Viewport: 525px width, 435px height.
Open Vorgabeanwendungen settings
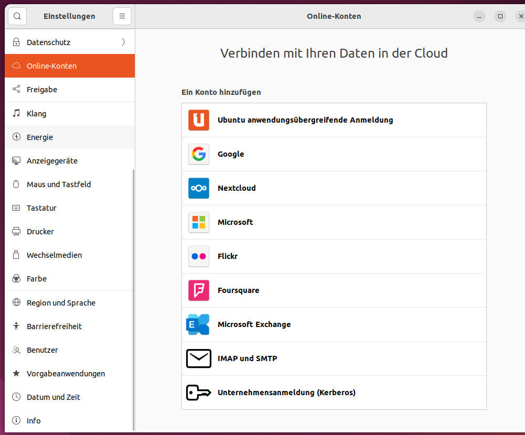tap(70, 374)
